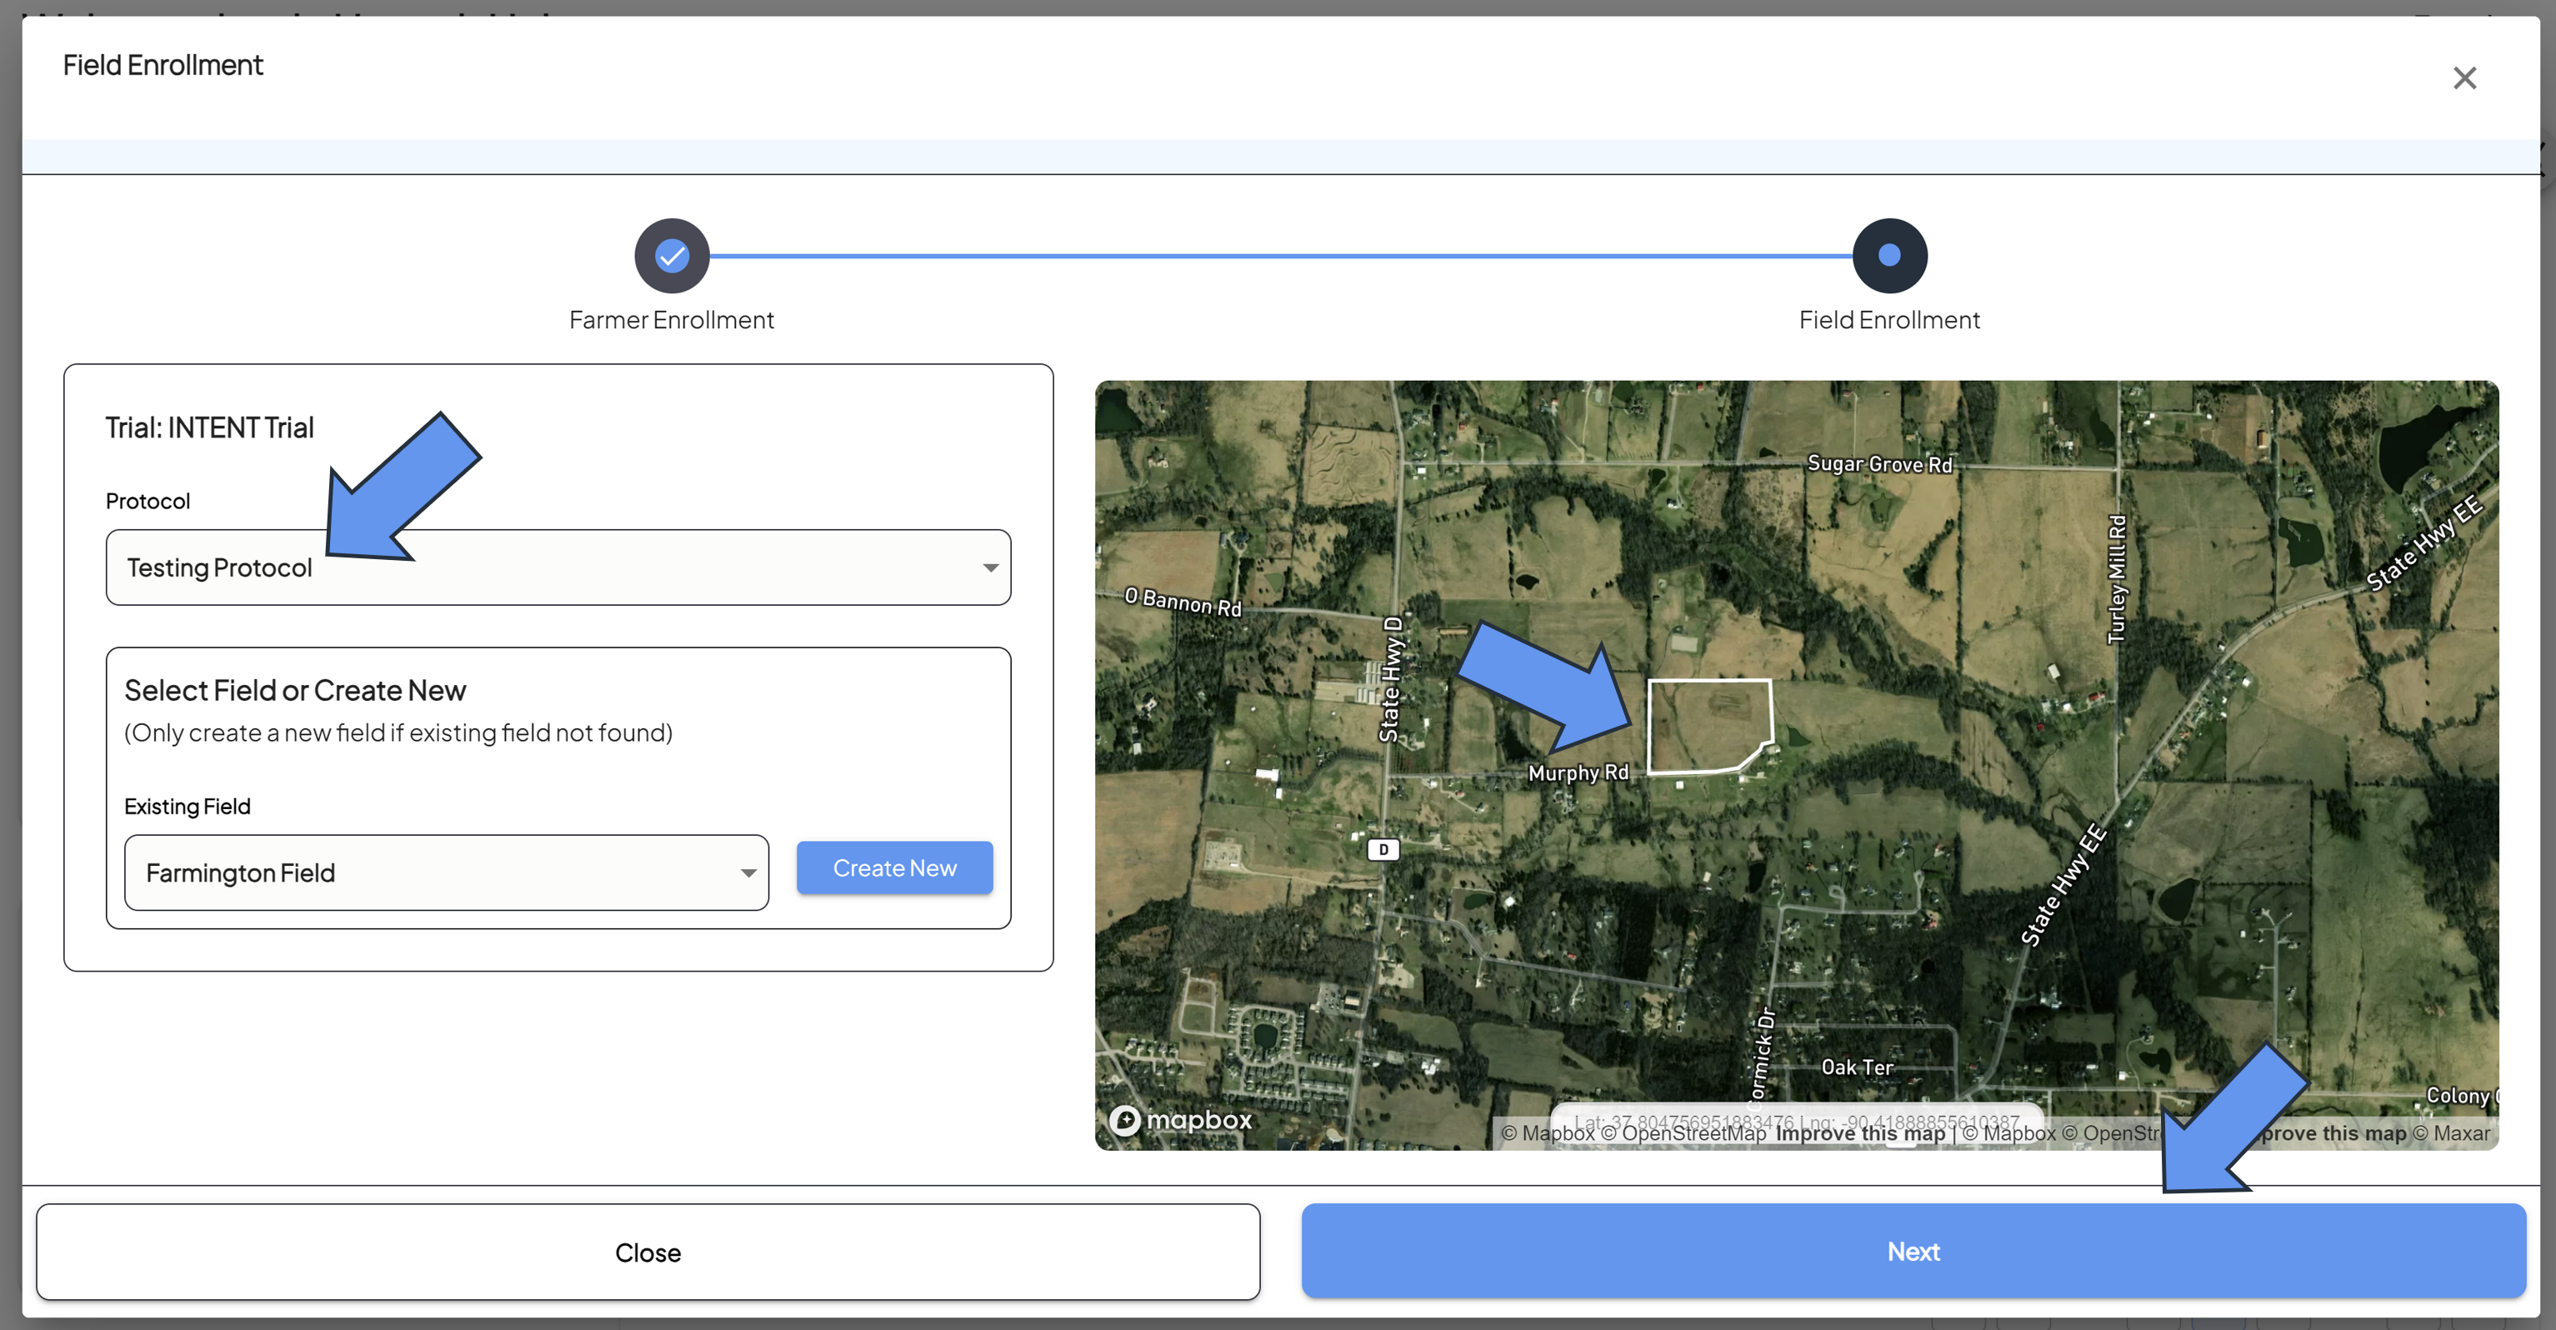Close the Field Enrollment dialog with X
The image size is (2556, 1330).
(x=2464, y=77)
